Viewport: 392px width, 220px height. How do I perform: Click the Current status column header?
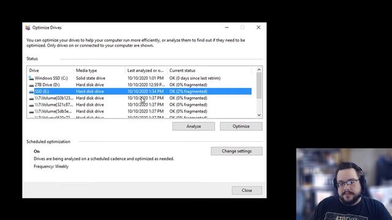coord(209,71)
